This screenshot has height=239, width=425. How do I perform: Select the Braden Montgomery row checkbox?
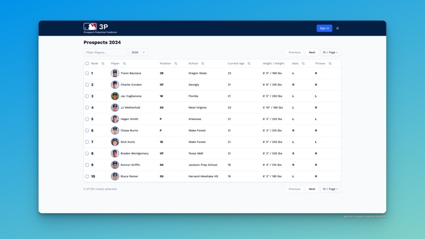[x=87, y=153]
